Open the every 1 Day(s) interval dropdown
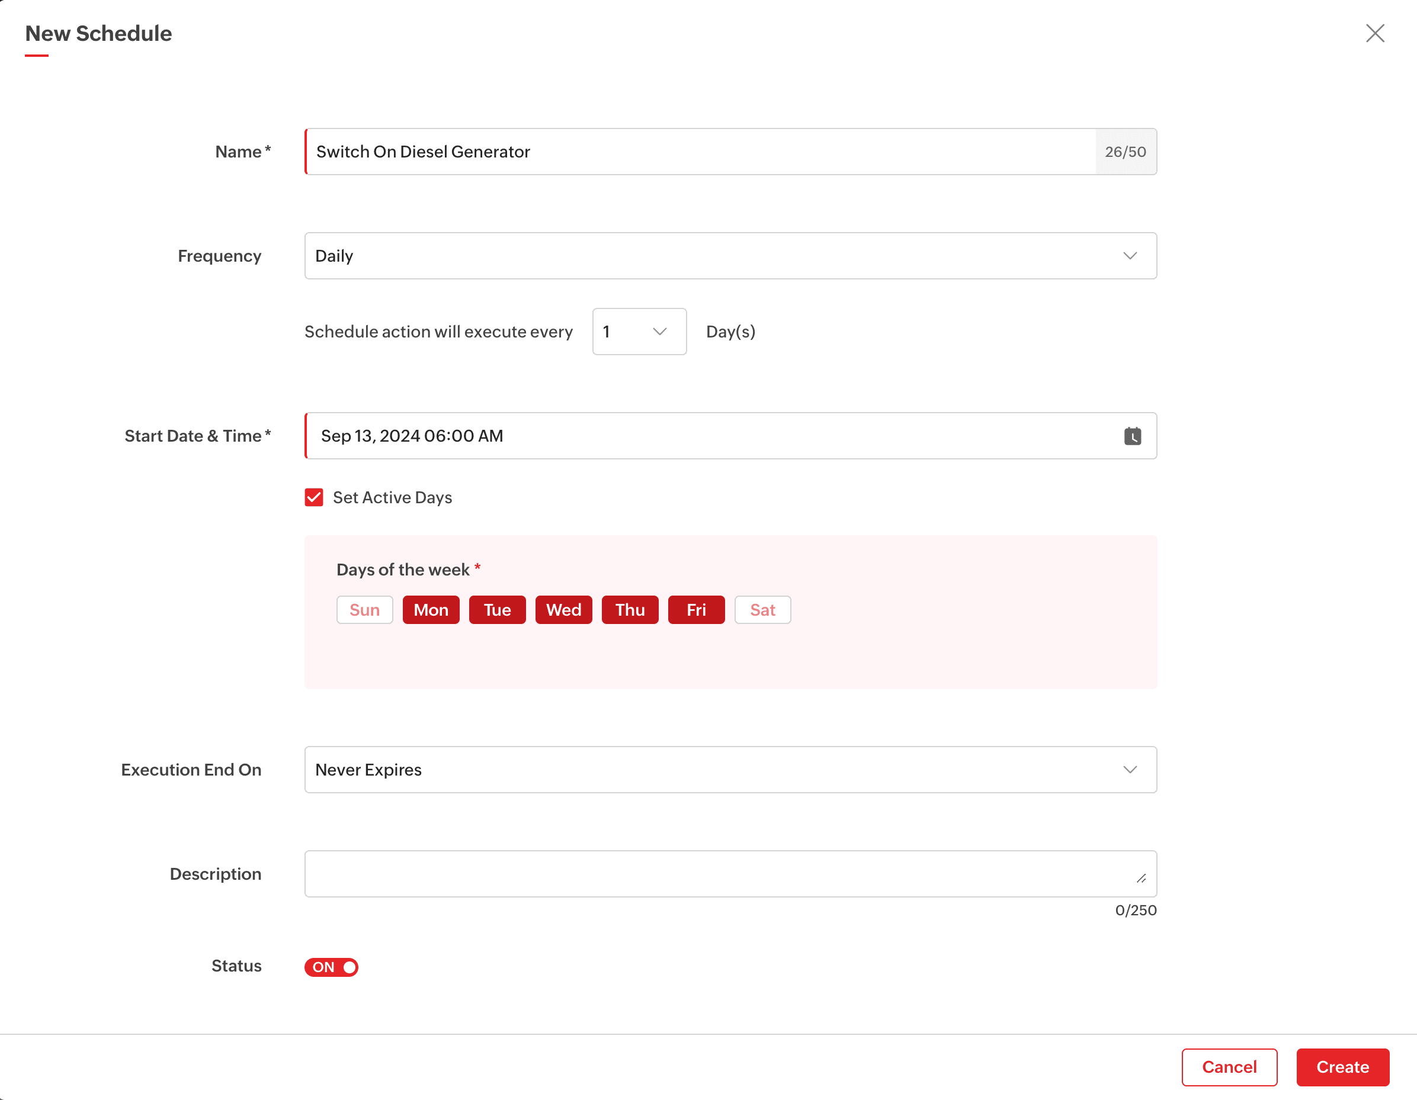The image size is (1417, 1100). 639,332
